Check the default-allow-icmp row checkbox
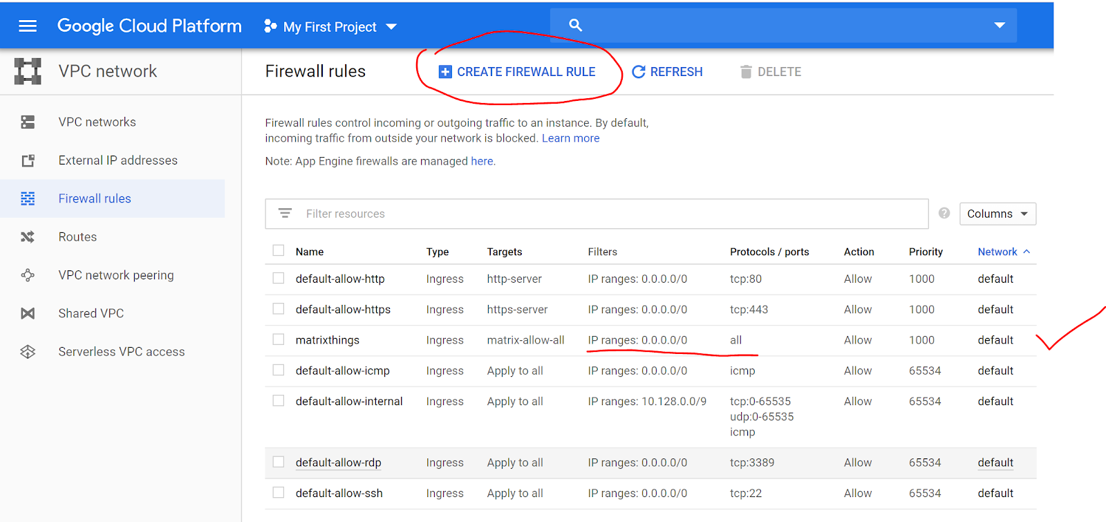Viewport: 1106px width, 522px height. coord(279,370)
